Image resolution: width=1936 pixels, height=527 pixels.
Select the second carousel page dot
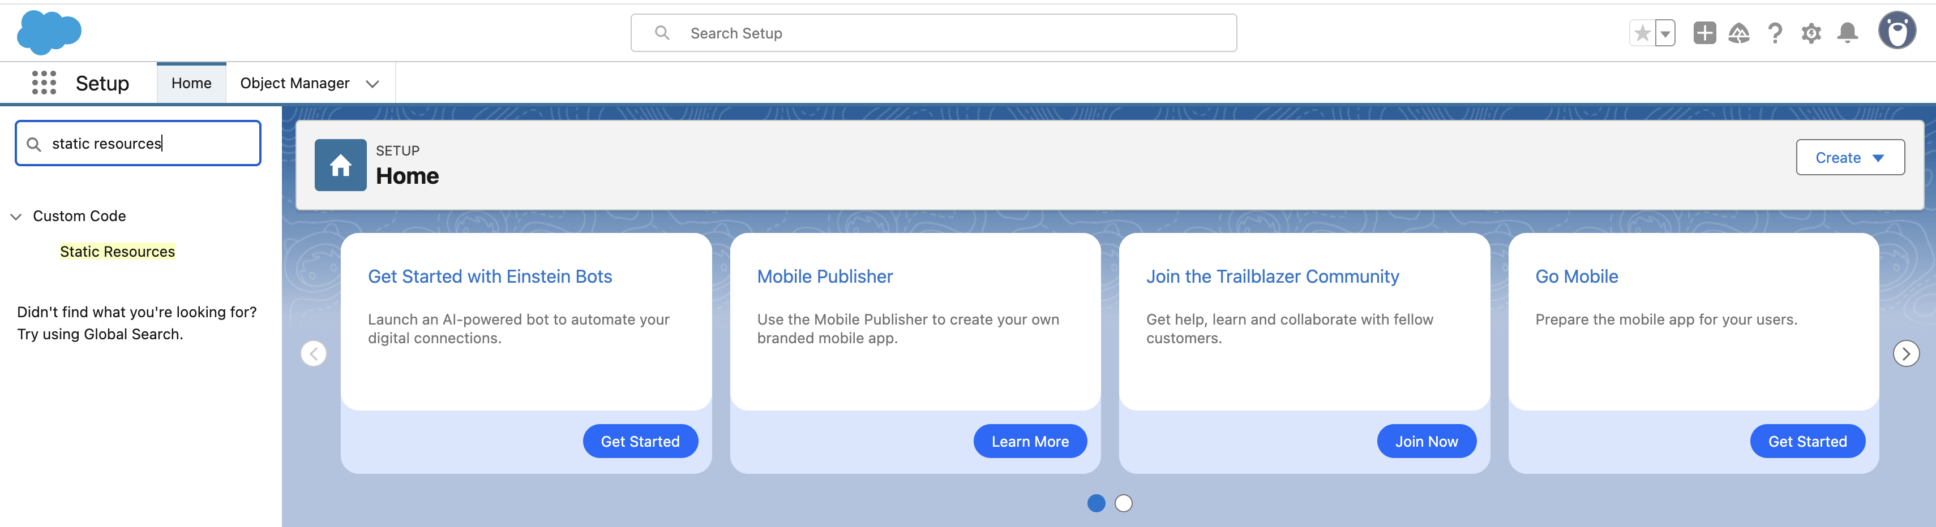pos(1124,504)
